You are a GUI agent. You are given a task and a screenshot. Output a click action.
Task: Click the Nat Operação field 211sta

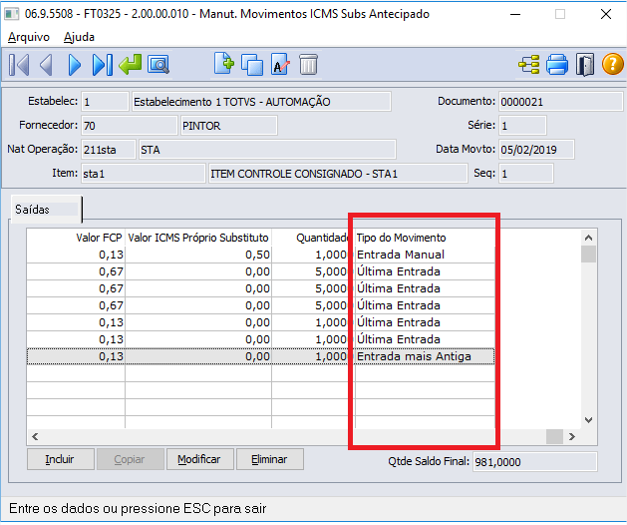[x=109, y=150]
